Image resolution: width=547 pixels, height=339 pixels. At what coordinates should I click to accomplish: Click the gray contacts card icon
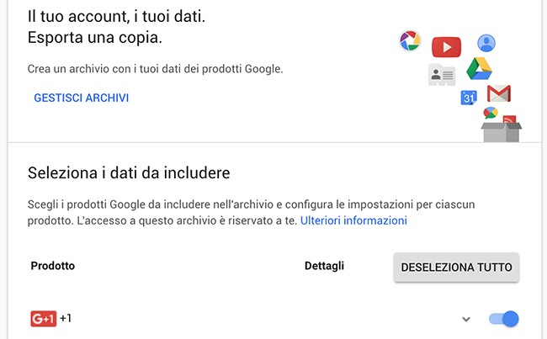click(x=441, y=75)
